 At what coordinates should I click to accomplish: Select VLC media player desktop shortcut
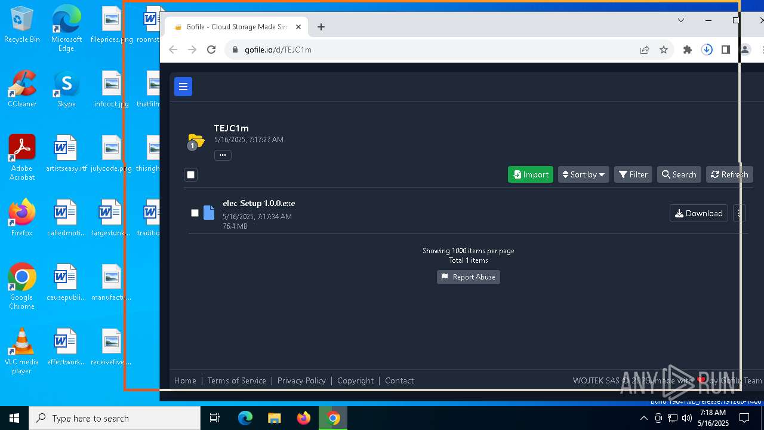tap(22, 351)
